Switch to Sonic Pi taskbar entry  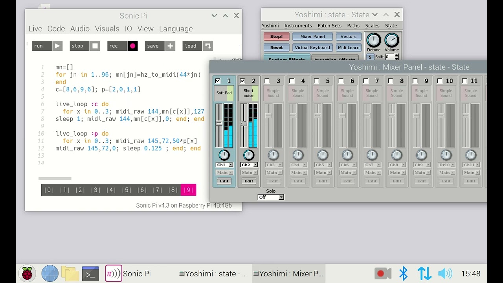(x=129, y=274)
